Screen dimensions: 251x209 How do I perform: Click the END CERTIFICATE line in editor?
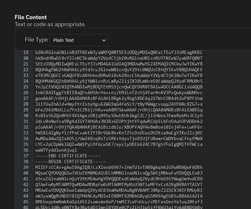(68, 156)
